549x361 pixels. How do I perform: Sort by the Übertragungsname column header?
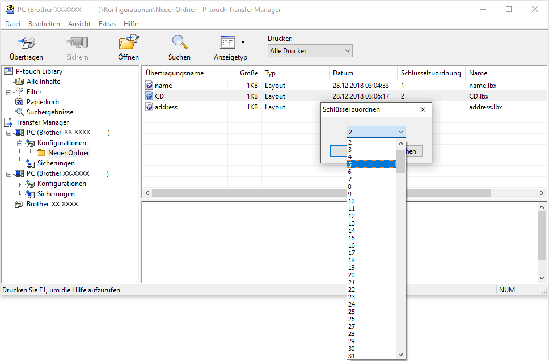point(185,73)
